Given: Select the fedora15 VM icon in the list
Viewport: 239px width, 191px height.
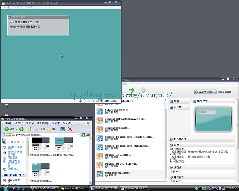Looking at the screenshot, I should point(100,112).
